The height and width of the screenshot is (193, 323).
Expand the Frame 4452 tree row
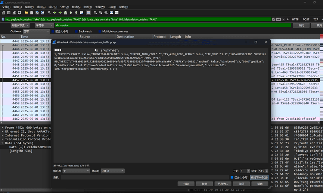click(x=2, y=128)
